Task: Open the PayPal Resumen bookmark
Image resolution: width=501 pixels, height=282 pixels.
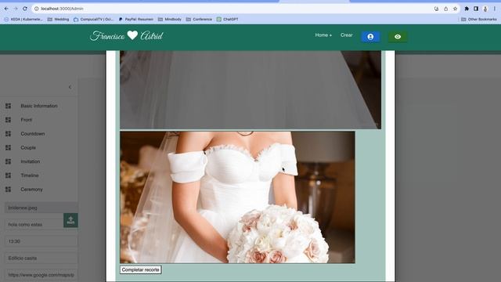Action: coord(135,19)
